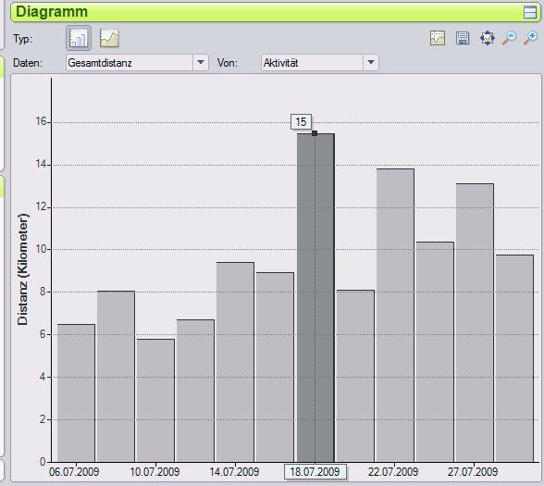Select the bar chart type icon
This screenshot has height=486, width=544.
tap(79, 38)
